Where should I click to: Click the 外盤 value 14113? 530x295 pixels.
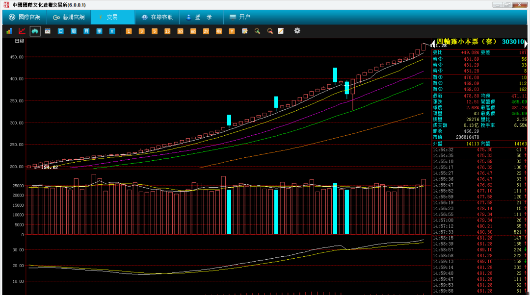pyautogui.click(x=473, y=144)
